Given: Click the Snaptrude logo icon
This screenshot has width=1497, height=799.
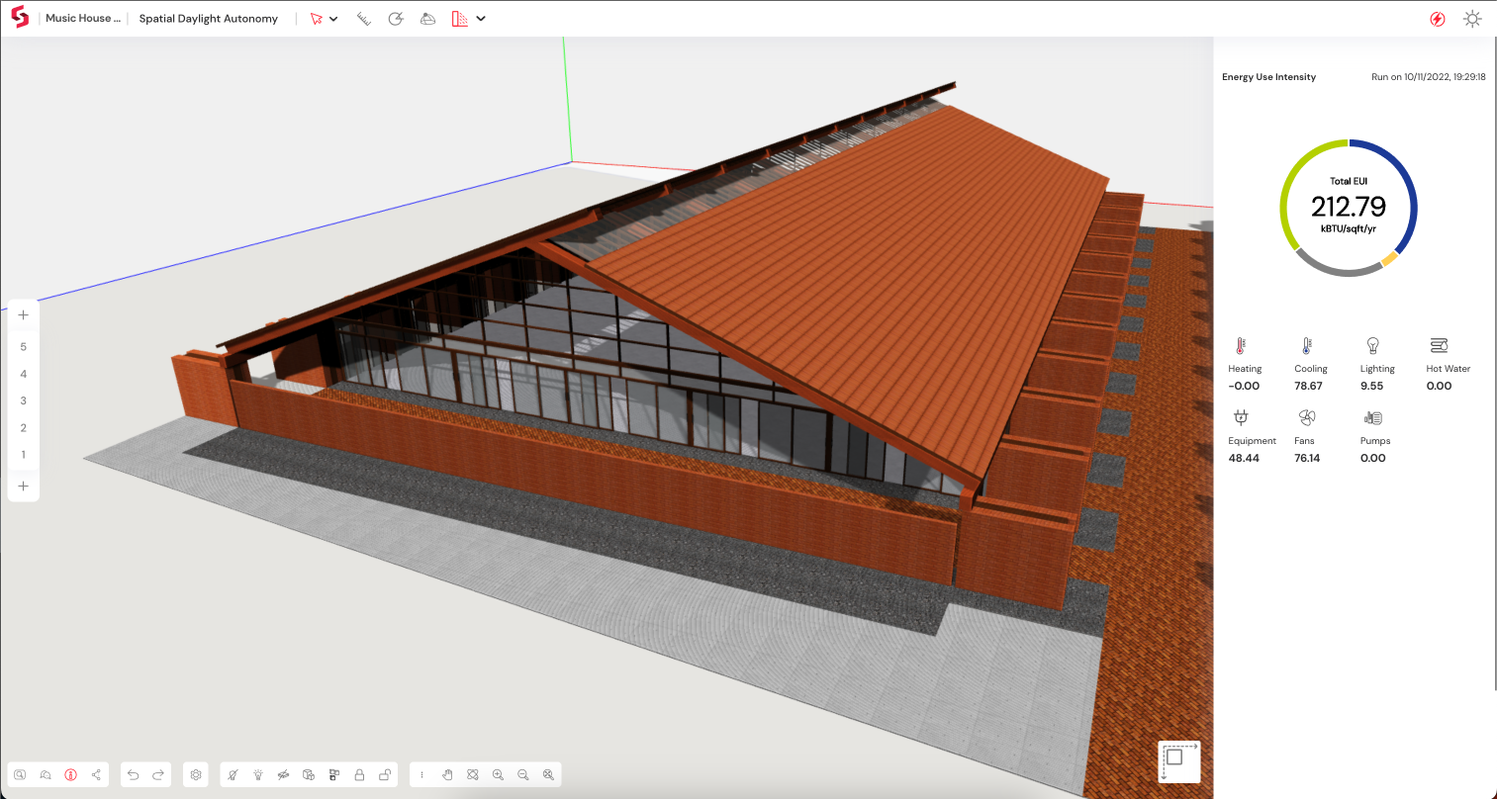Looking at the screenshot, I should coord(20,18).
